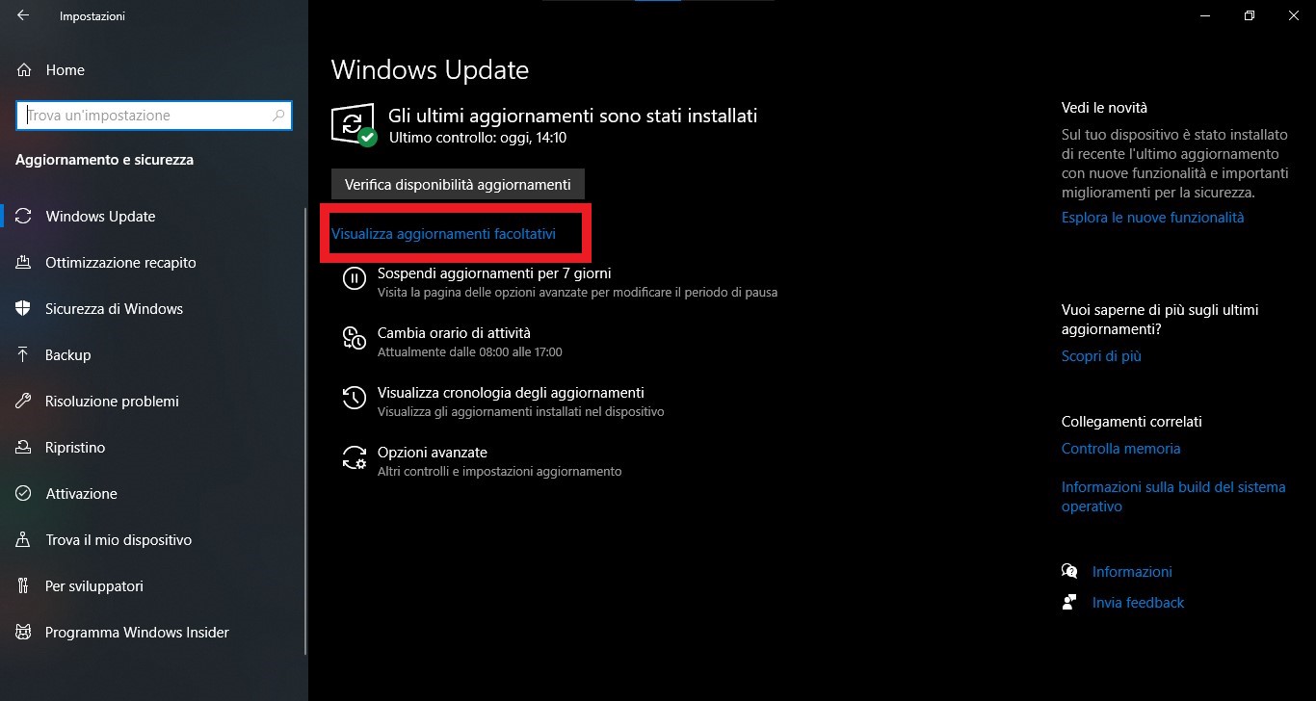Click the clock icon for Cambia orario di attività

(x=355, y=338)
